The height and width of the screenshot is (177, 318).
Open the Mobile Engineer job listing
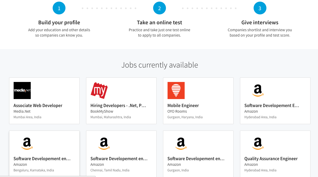183,105
